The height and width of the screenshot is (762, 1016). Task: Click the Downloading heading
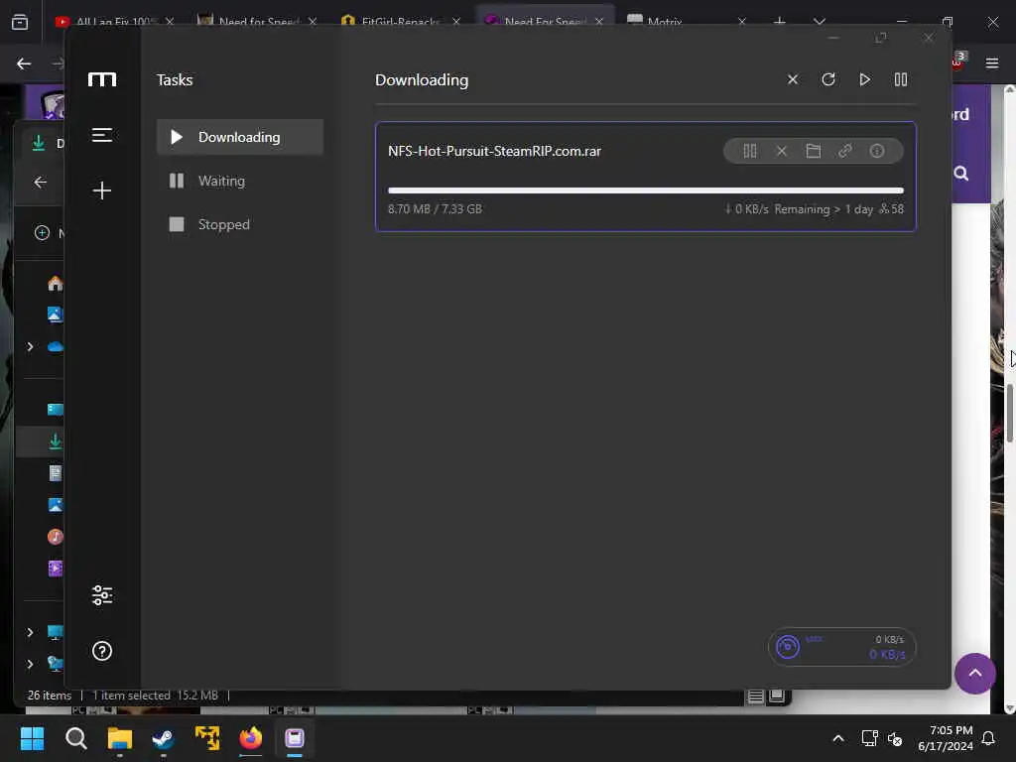[x=422, y=79]
